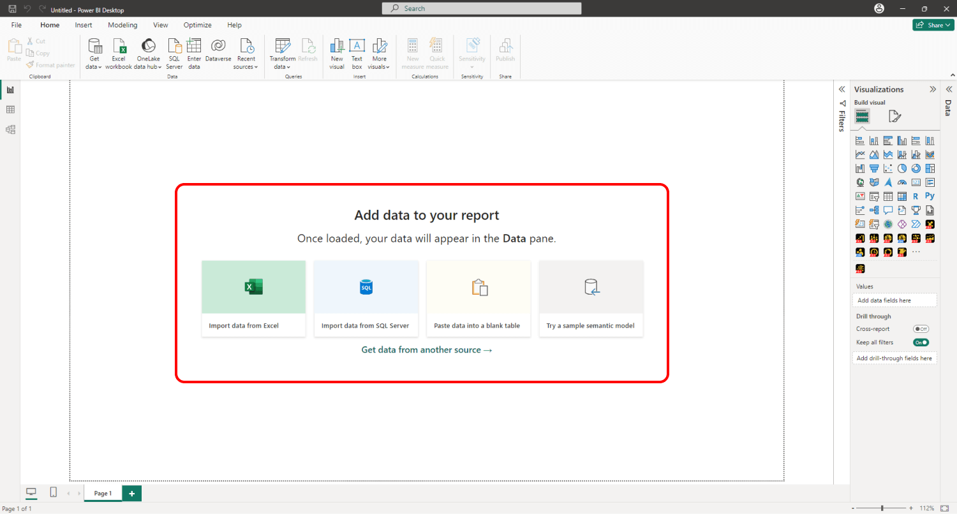The image size is (957, 514).
Task: Follow Get data from another source link
Action: [x=427, y=349]
